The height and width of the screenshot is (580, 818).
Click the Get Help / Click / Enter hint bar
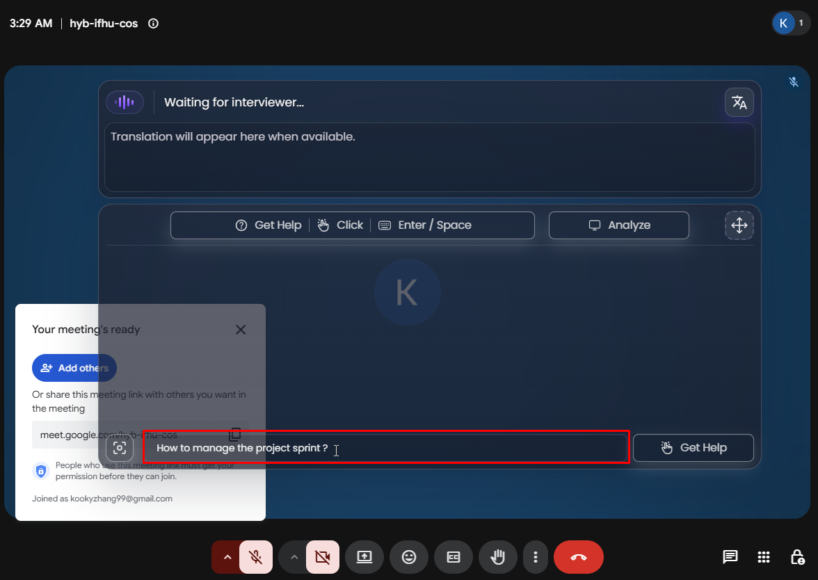pyautogui.click(x=353, y=225)
